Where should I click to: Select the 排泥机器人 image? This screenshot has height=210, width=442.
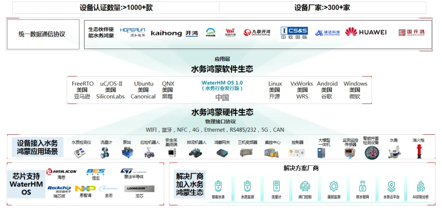pyautogui.click(x=196, y=153)
